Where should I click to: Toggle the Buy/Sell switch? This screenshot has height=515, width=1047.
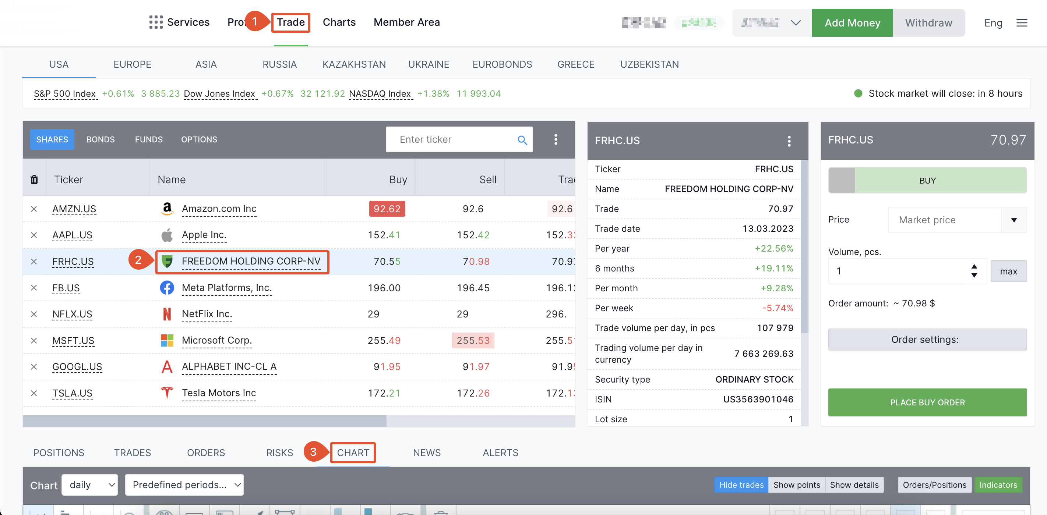(842, 180)
